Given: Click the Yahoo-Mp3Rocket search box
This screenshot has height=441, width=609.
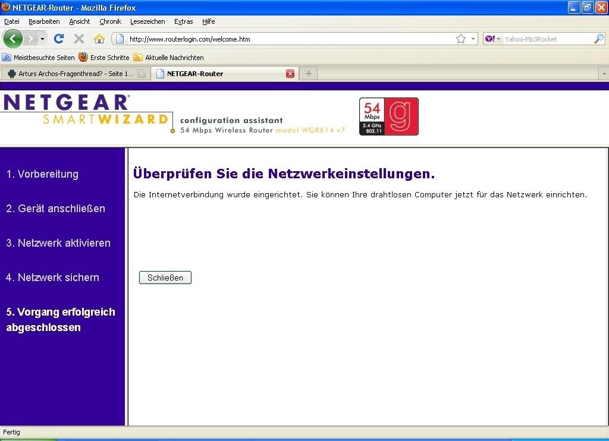Looking at the screenshot, I should click(548, 39).
